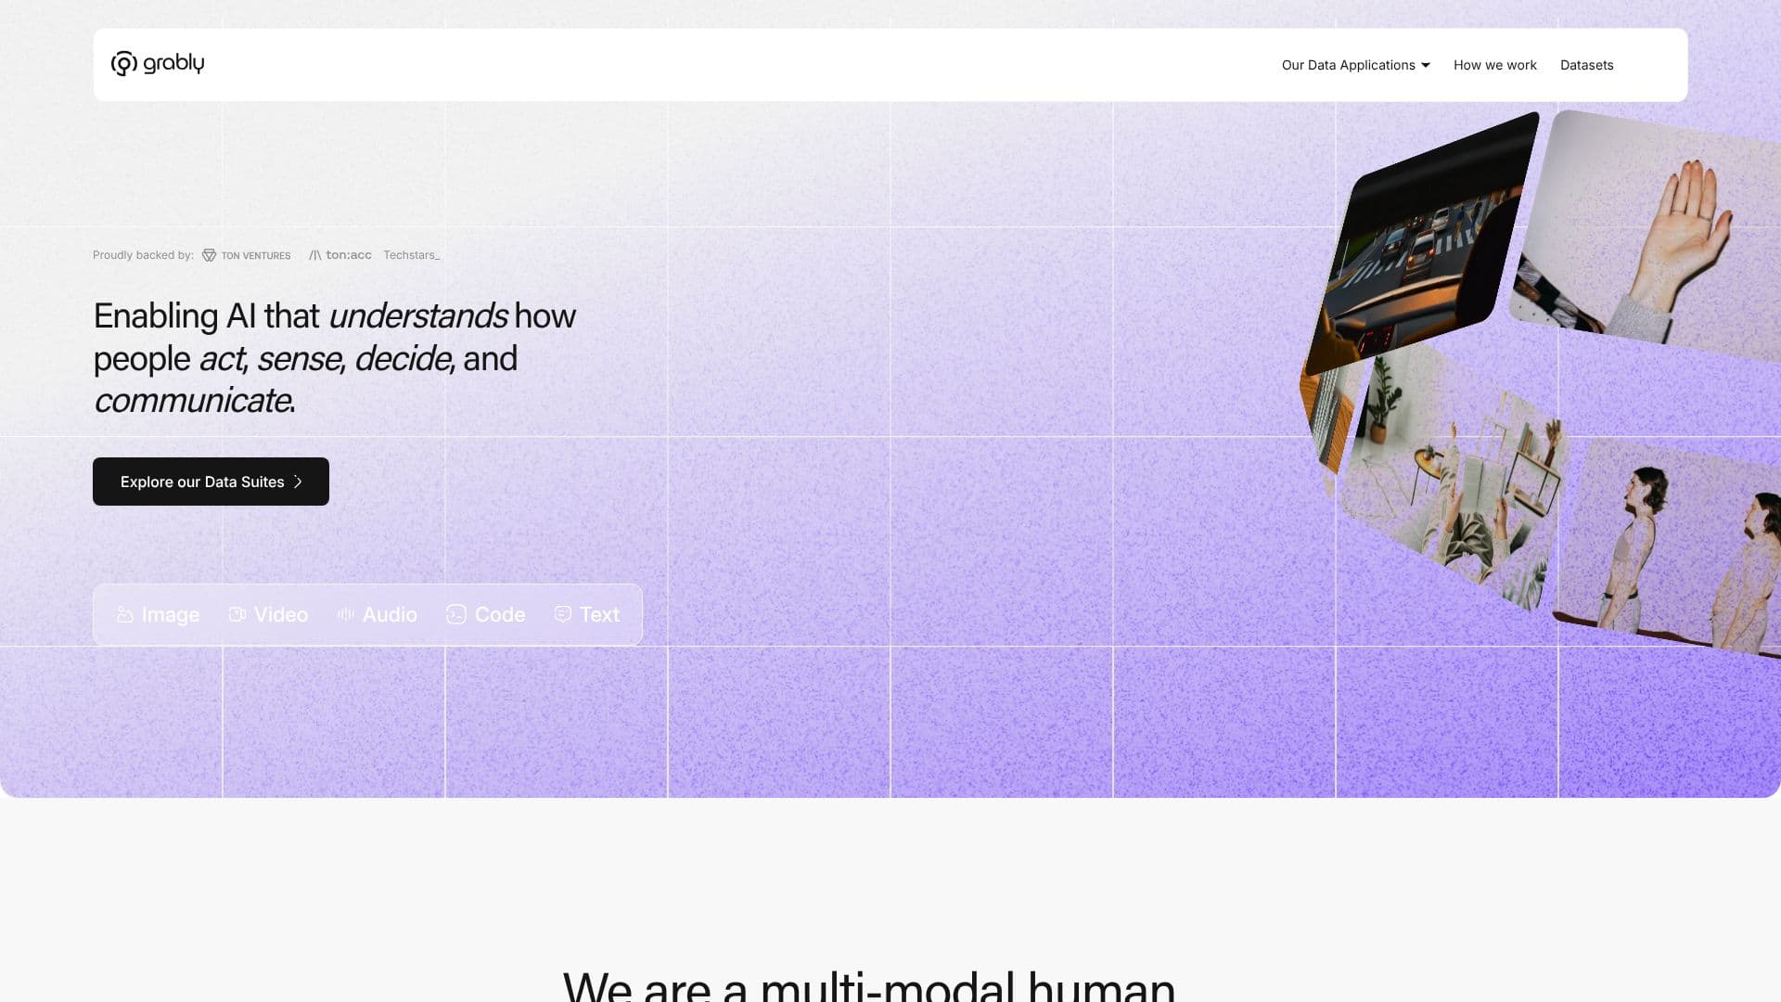Click the TON Ventures diamond icon

pos(209,255)
